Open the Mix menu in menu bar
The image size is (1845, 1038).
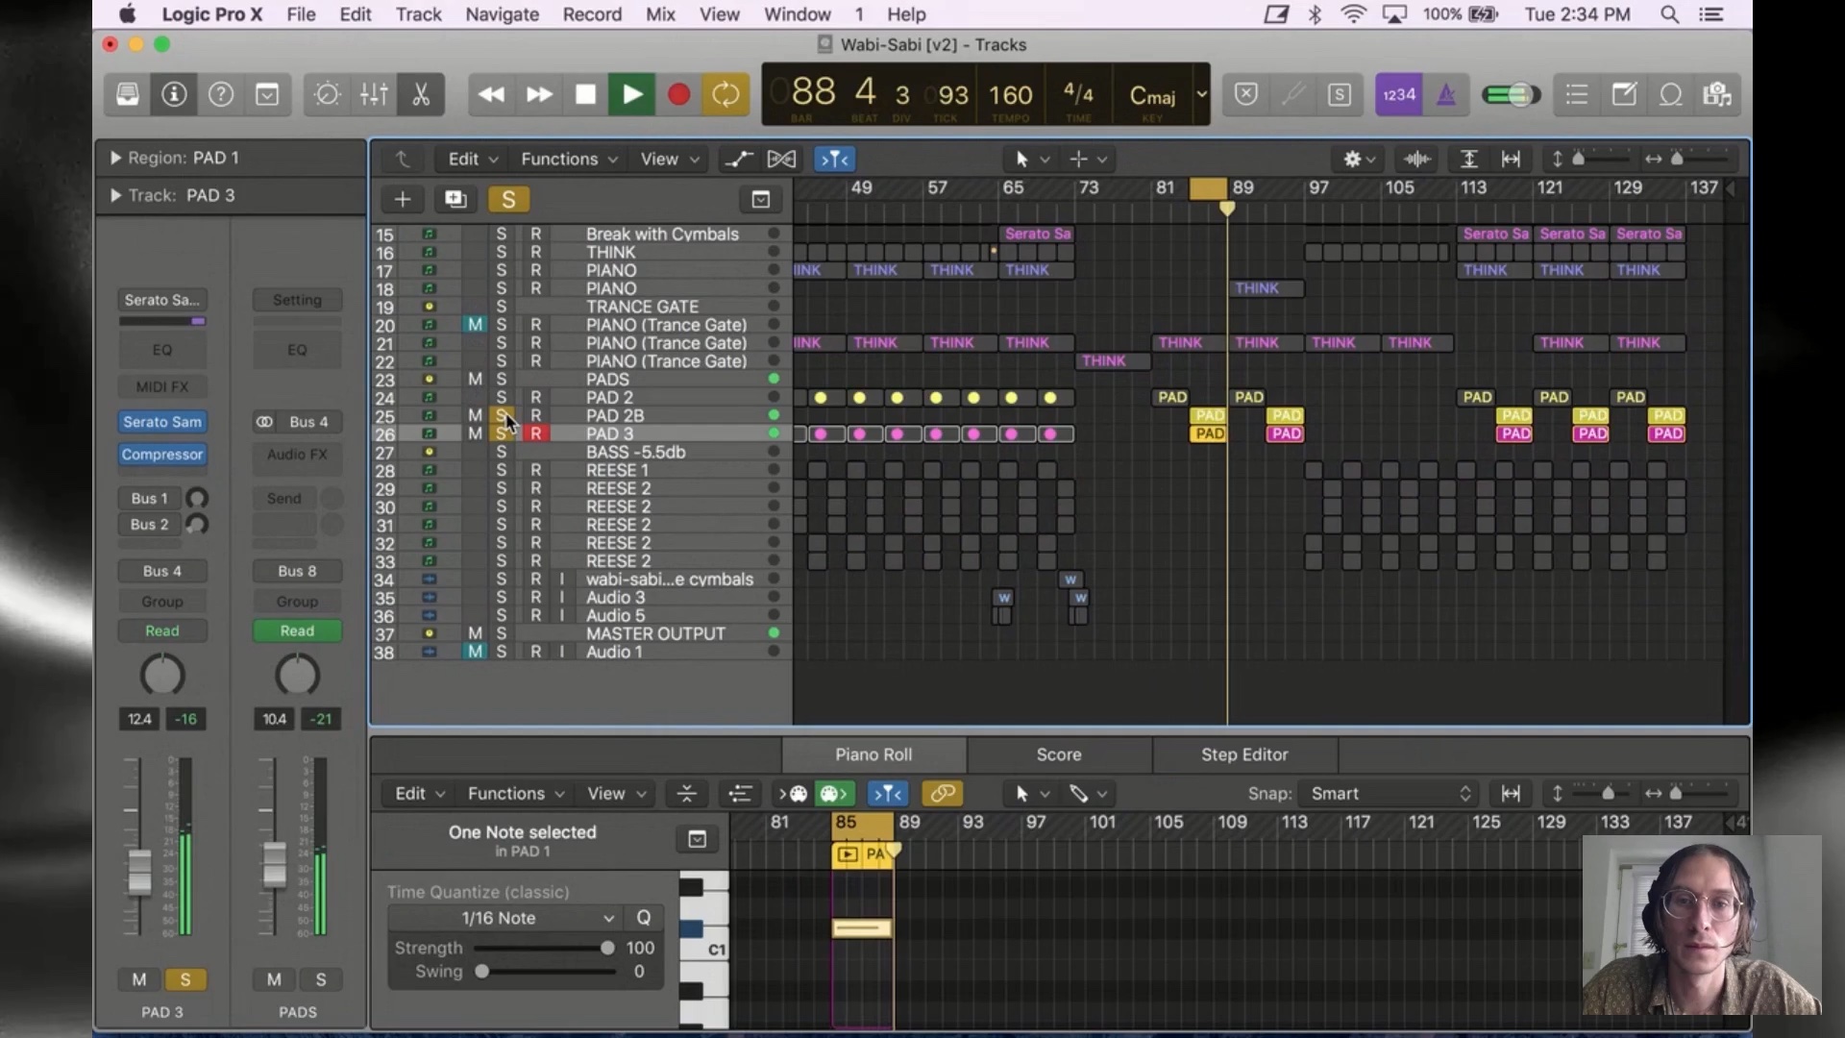pyautogui.click(x=660, y=14)
